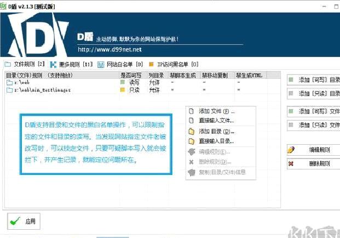Select the z:\web\min_test\images rule row

[x=142, y=90]
